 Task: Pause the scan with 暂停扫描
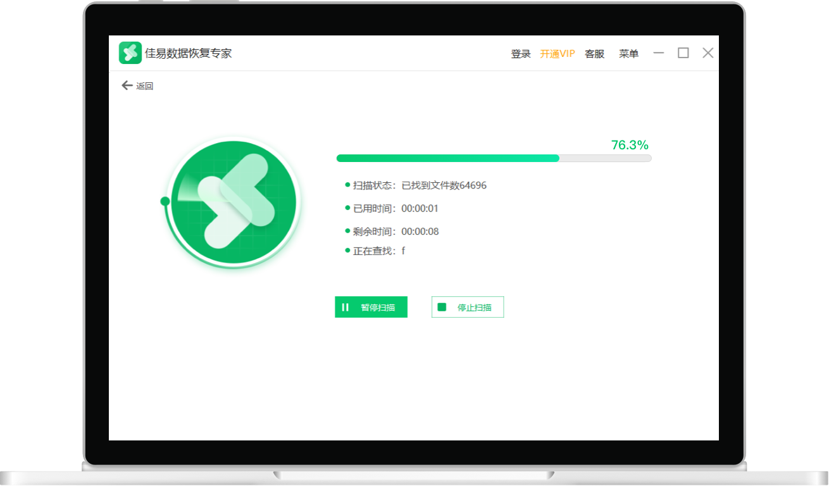tap(371, 307)
